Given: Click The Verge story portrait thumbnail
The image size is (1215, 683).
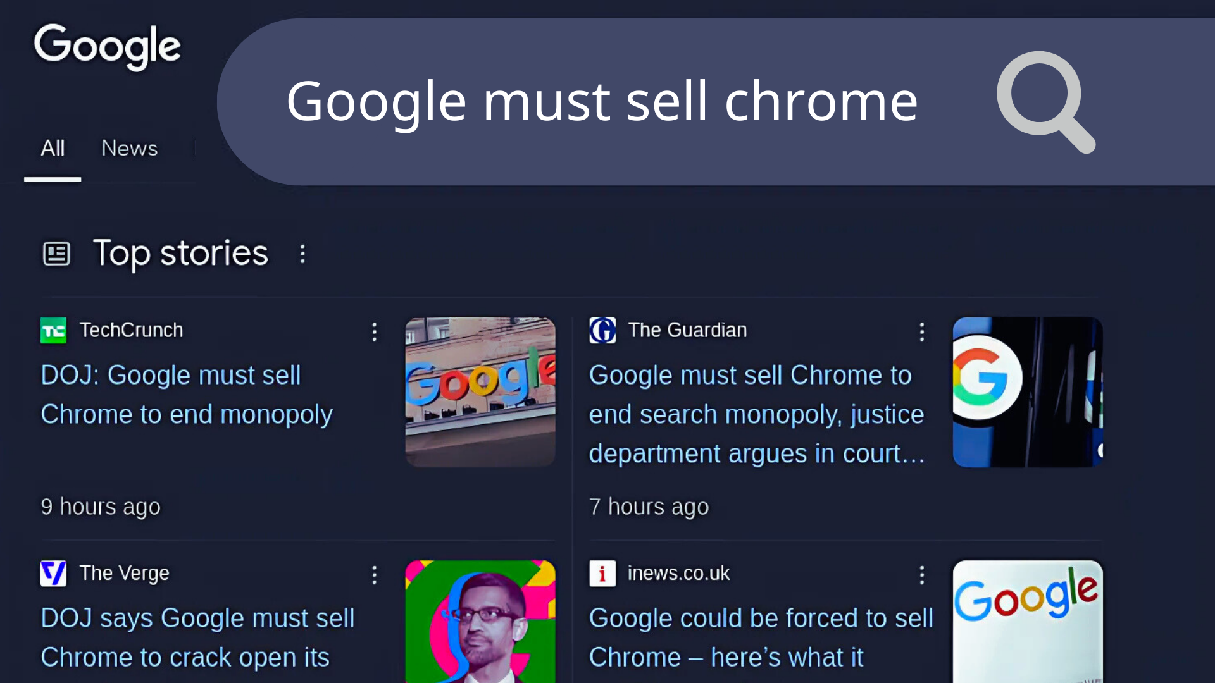Looking at the screenshot, I should (480, 622).
